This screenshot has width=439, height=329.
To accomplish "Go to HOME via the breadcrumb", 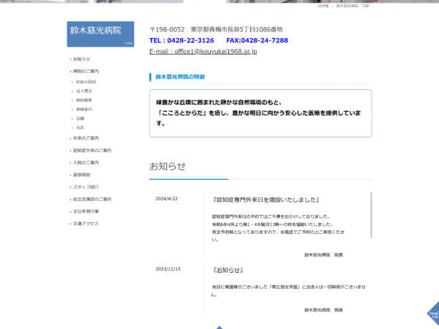I will click(323, 6).
